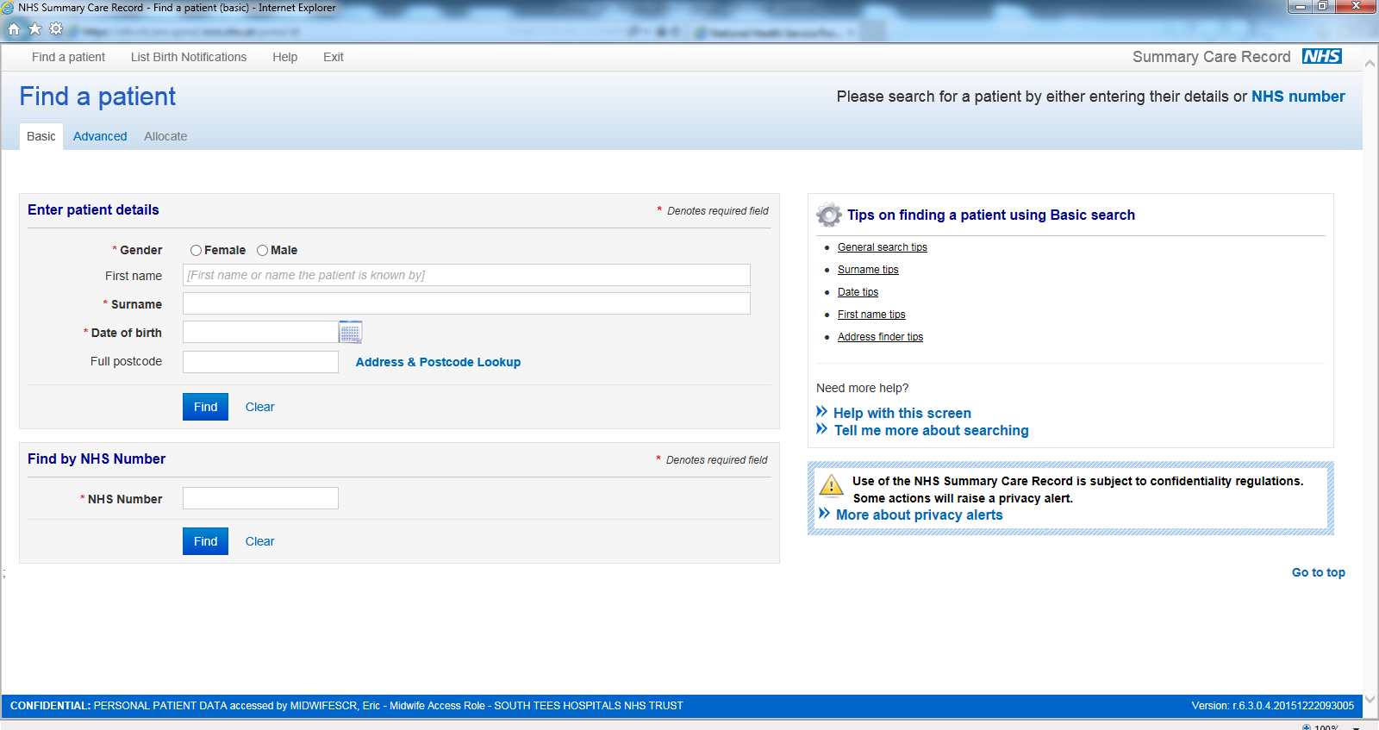
Task: Open the Help menu
Action: [x=284, y=57]
